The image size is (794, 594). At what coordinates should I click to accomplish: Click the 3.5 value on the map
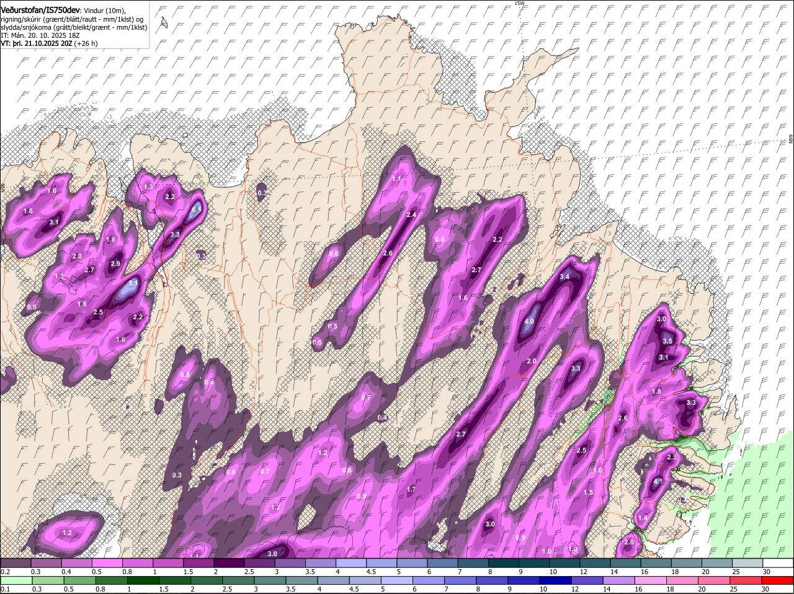(667, 341)
